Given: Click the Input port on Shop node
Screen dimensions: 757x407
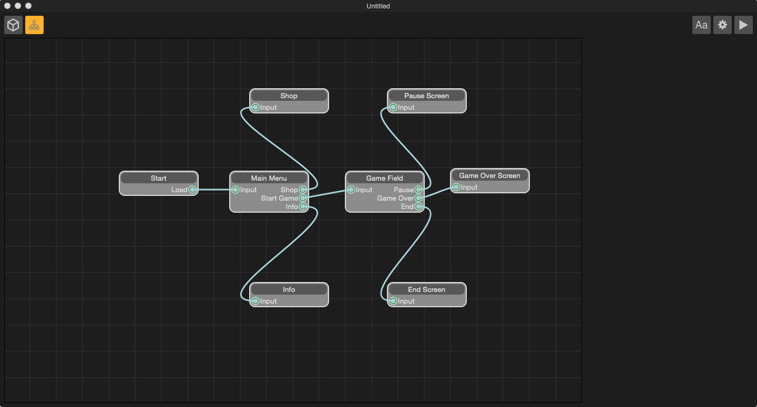Looking at the screenshot, I should 255,107.
